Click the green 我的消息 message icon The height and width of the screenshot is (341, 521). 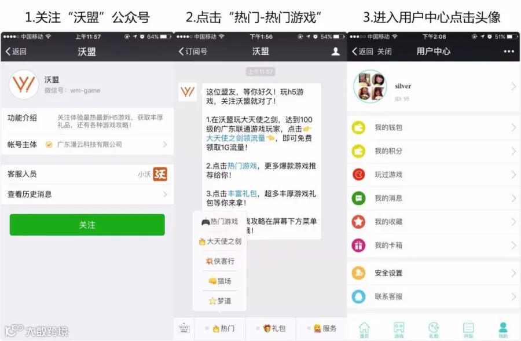click(x=358, y=199)
